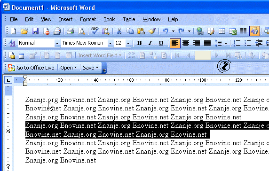This screenshot has width=269, height=171.
Task: Open the font dropdown Times New Roman
Action: [110, 43]
